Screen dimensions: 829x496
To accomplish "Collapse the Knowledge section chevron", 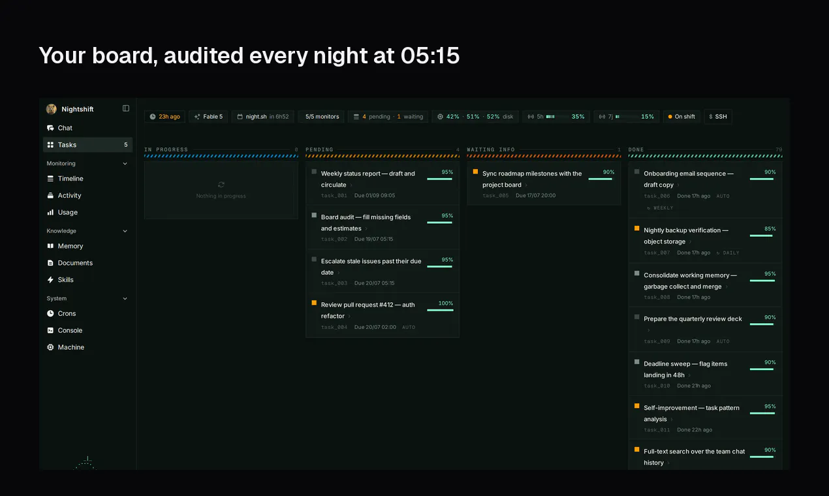I will [x=125, y=231].
